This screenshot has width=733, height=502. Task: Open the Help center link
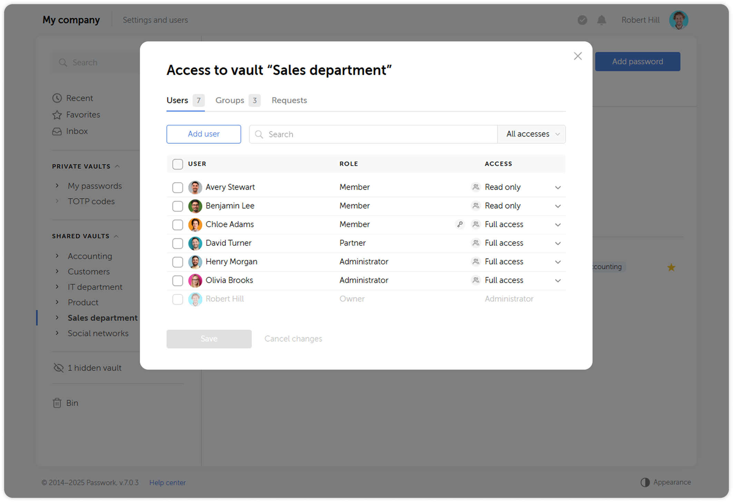[x=167, y=482]
